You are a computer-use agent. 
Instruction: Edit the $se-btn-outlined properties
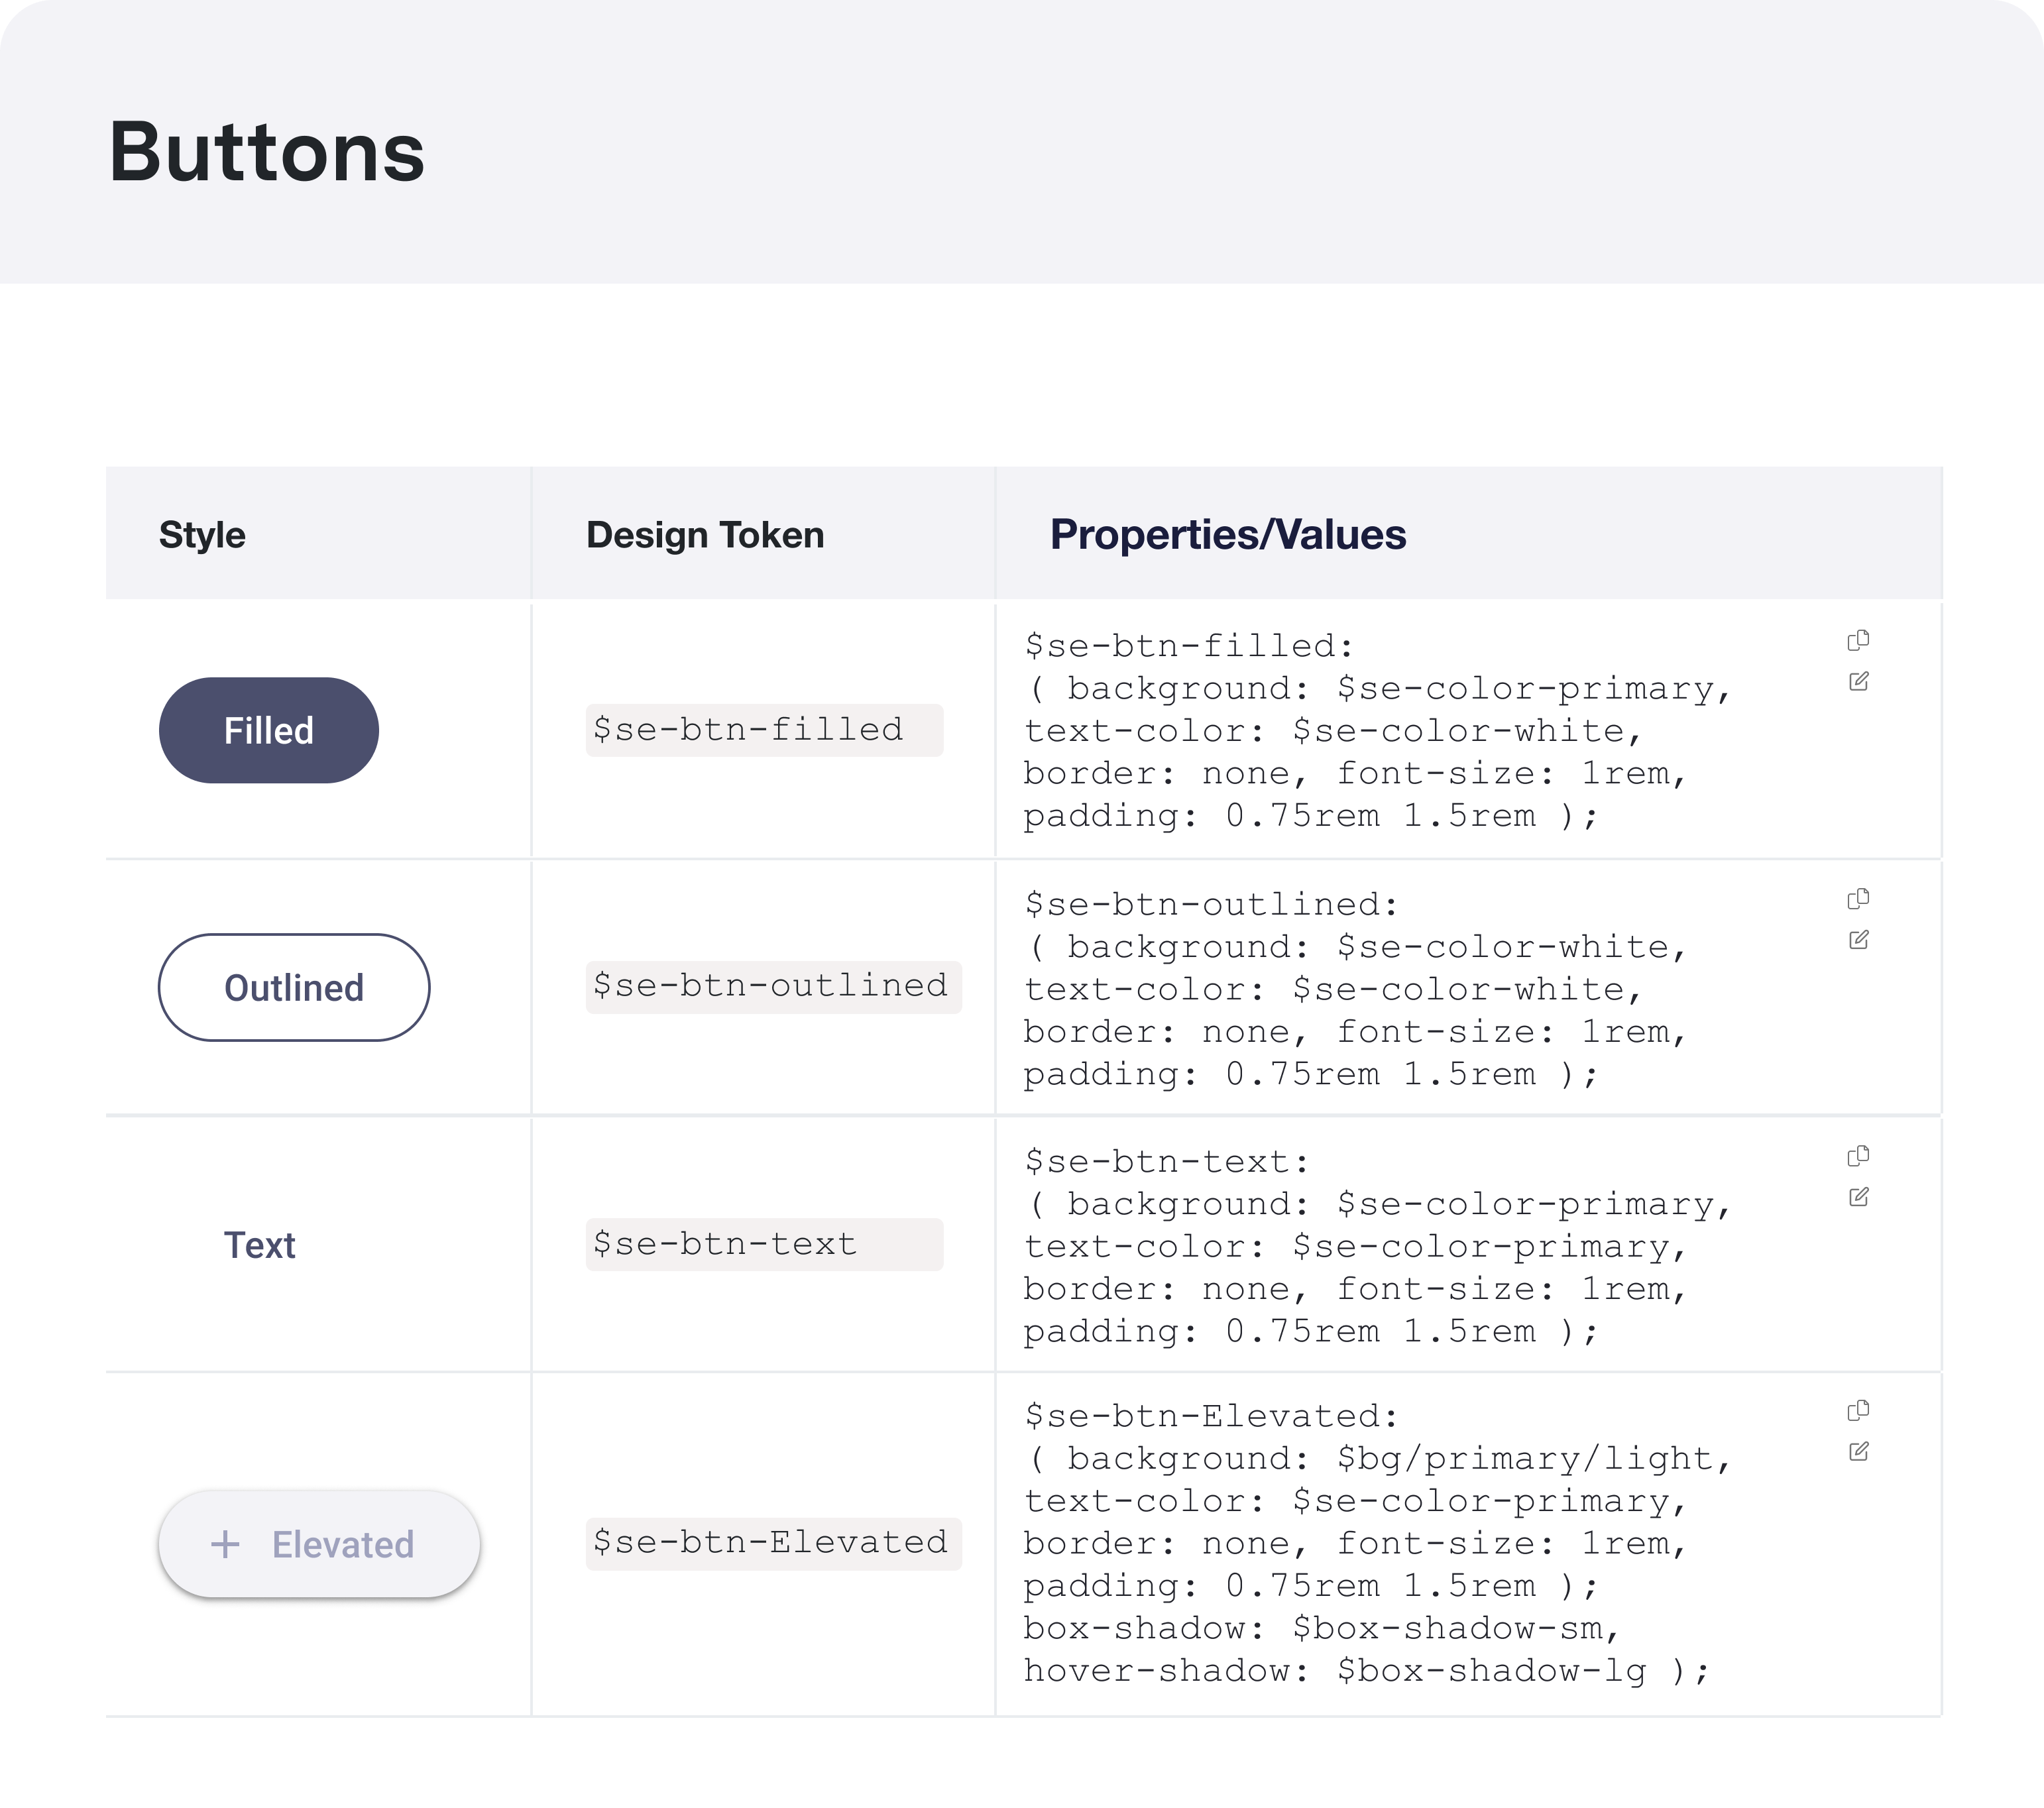point(1858,940)
